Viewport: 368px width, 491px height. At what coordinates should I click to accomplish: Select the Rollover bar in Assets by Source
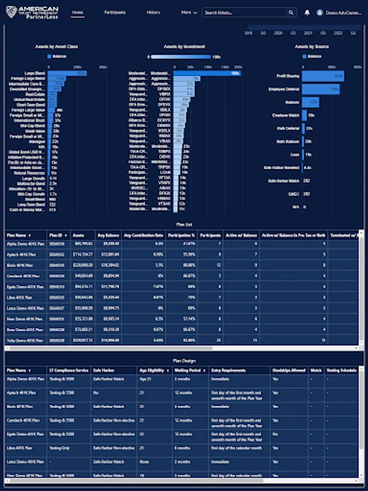310,103
